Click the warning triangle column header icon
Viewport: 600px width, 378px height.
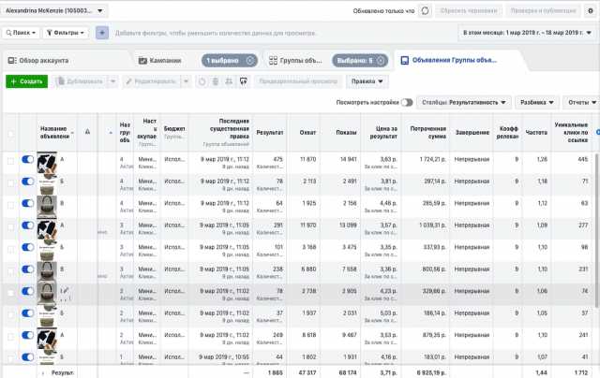point(87,132)
